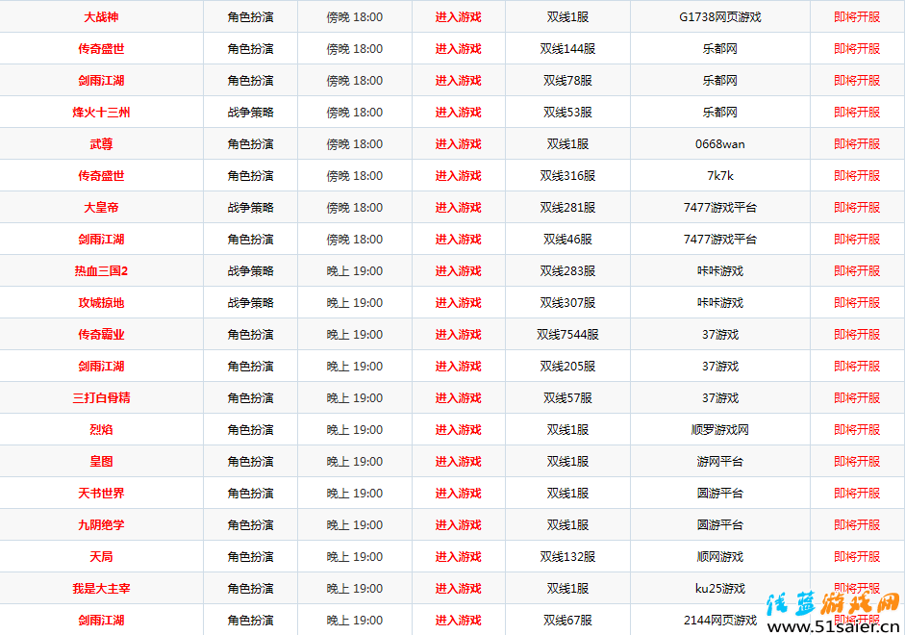Select 傍晚 18:00 in the 烽火十三州 row
The width and height of the screenshot is (905, 635).
tap(354, 113)
